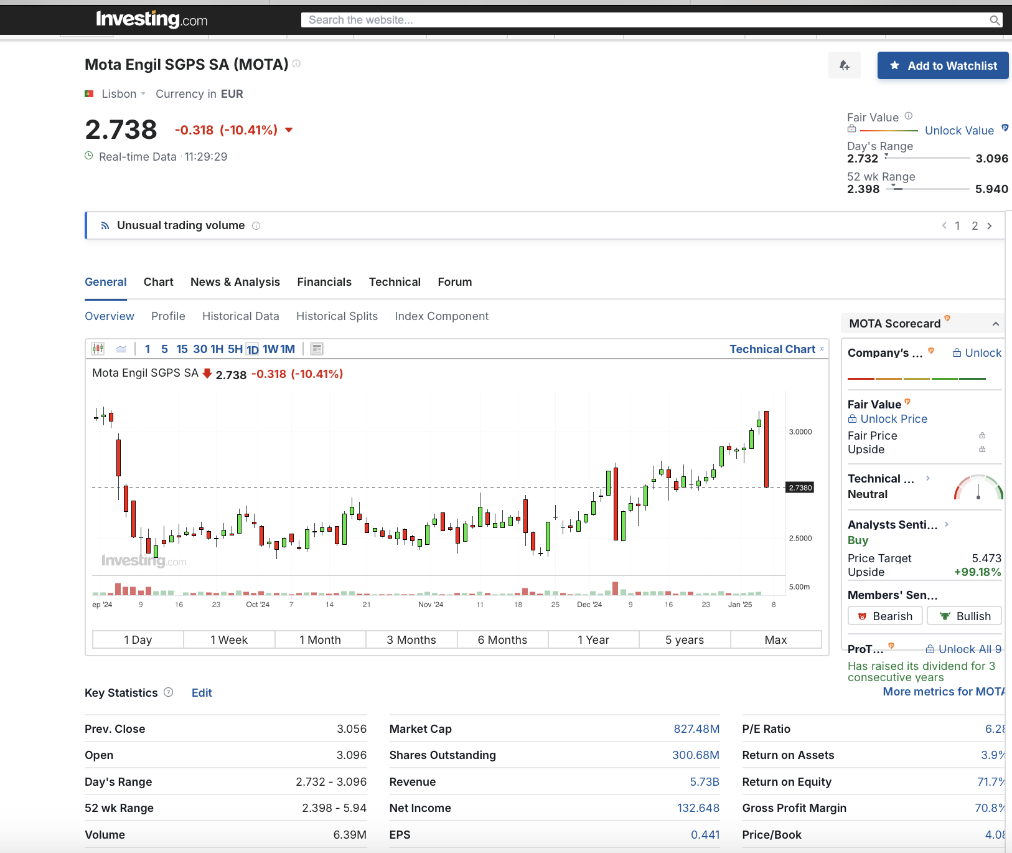Click the Pro badge beside Unlock Value
The height and width of the screenshot is (853, 1012).
coord(1005,128)
